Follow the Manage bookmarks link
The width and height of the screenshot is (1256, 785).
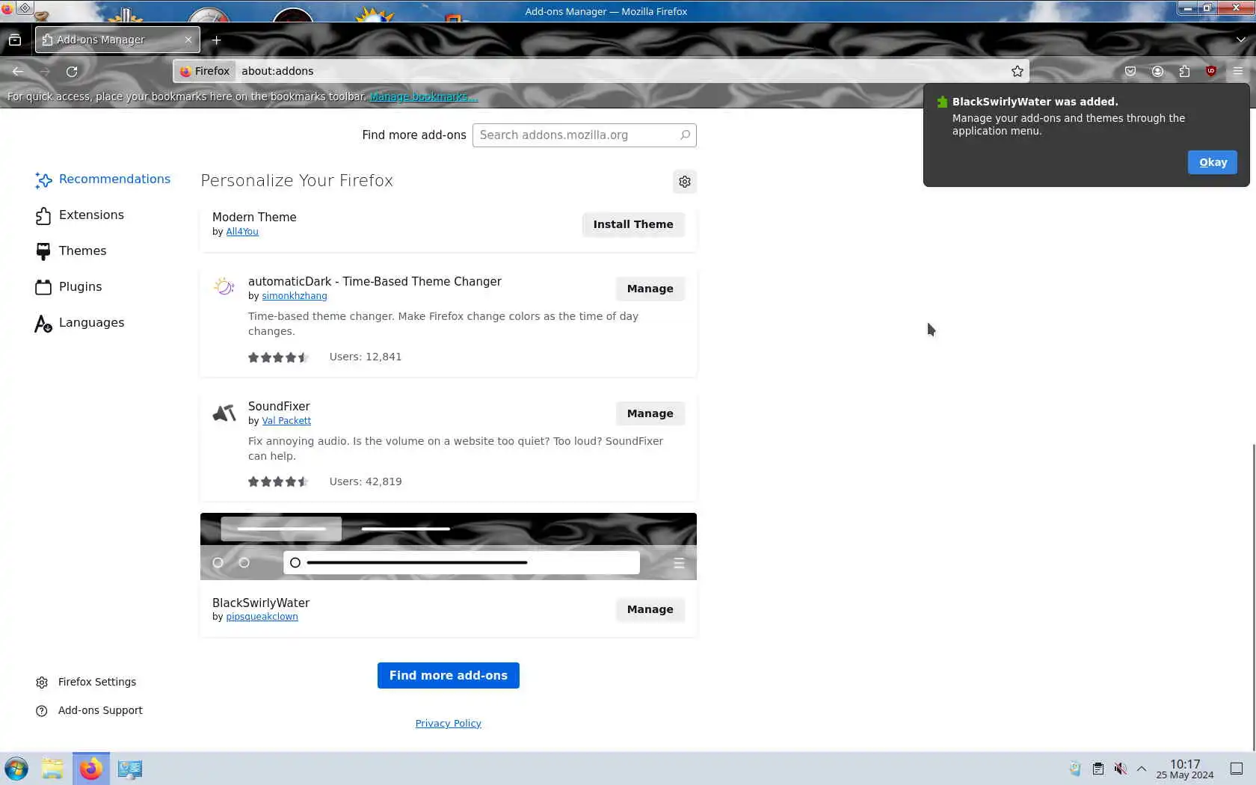coord(424,96)
